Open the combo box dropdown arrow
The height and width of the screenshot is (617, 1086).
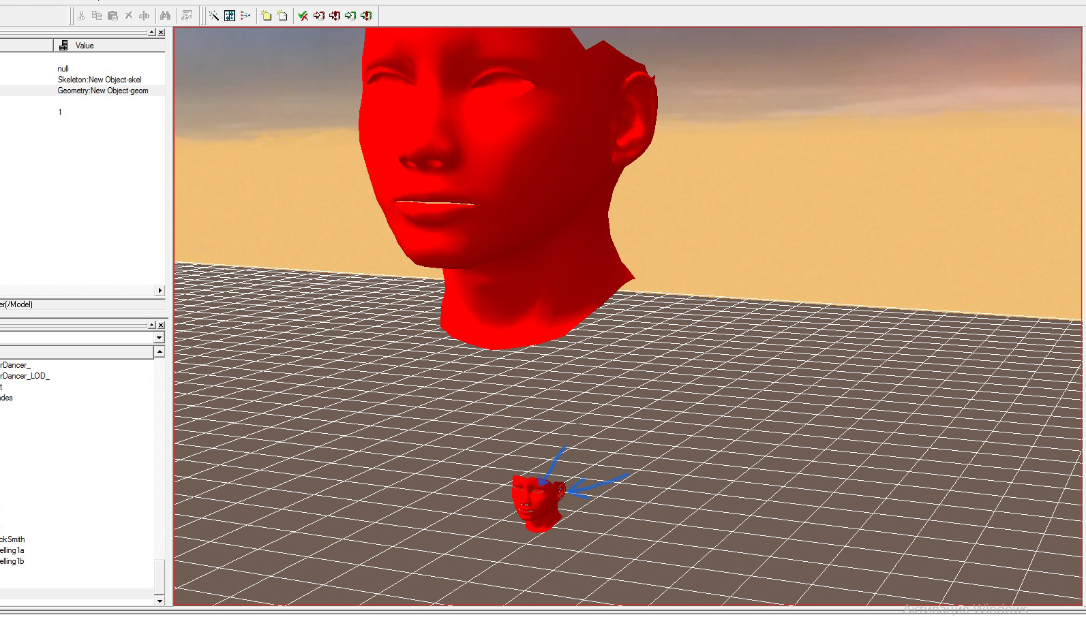159,338
